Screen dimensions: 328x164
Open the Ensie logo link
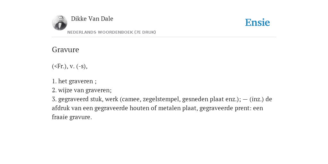coord(258,22)
